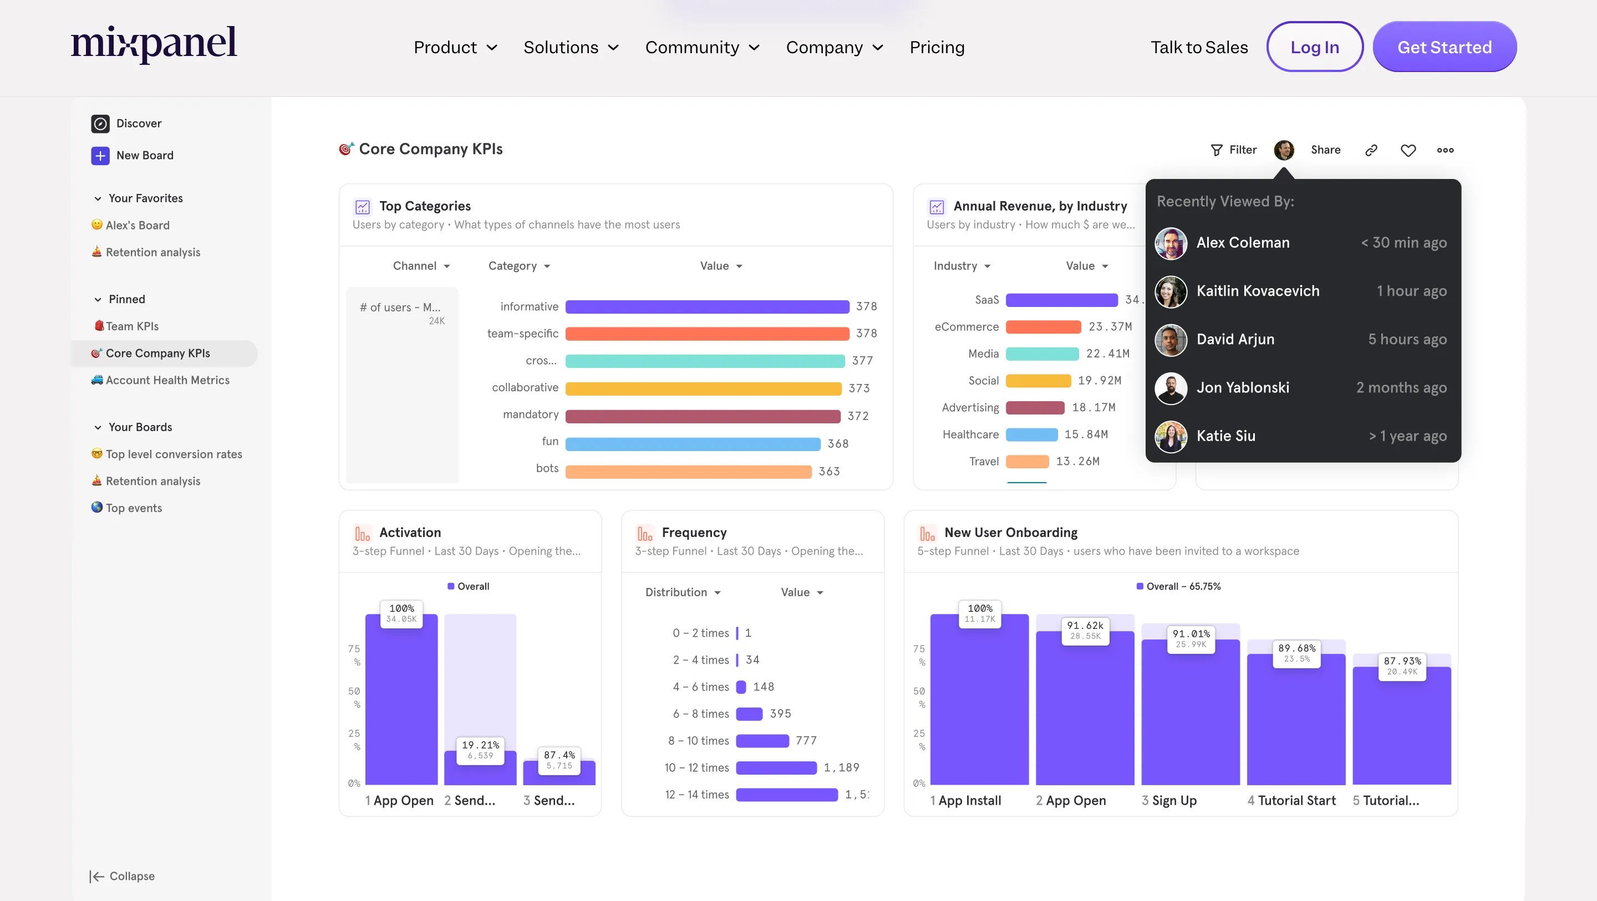The image size is (1597, 901).
Task: Expand the Community navigation menu
Action: point(703,47)
